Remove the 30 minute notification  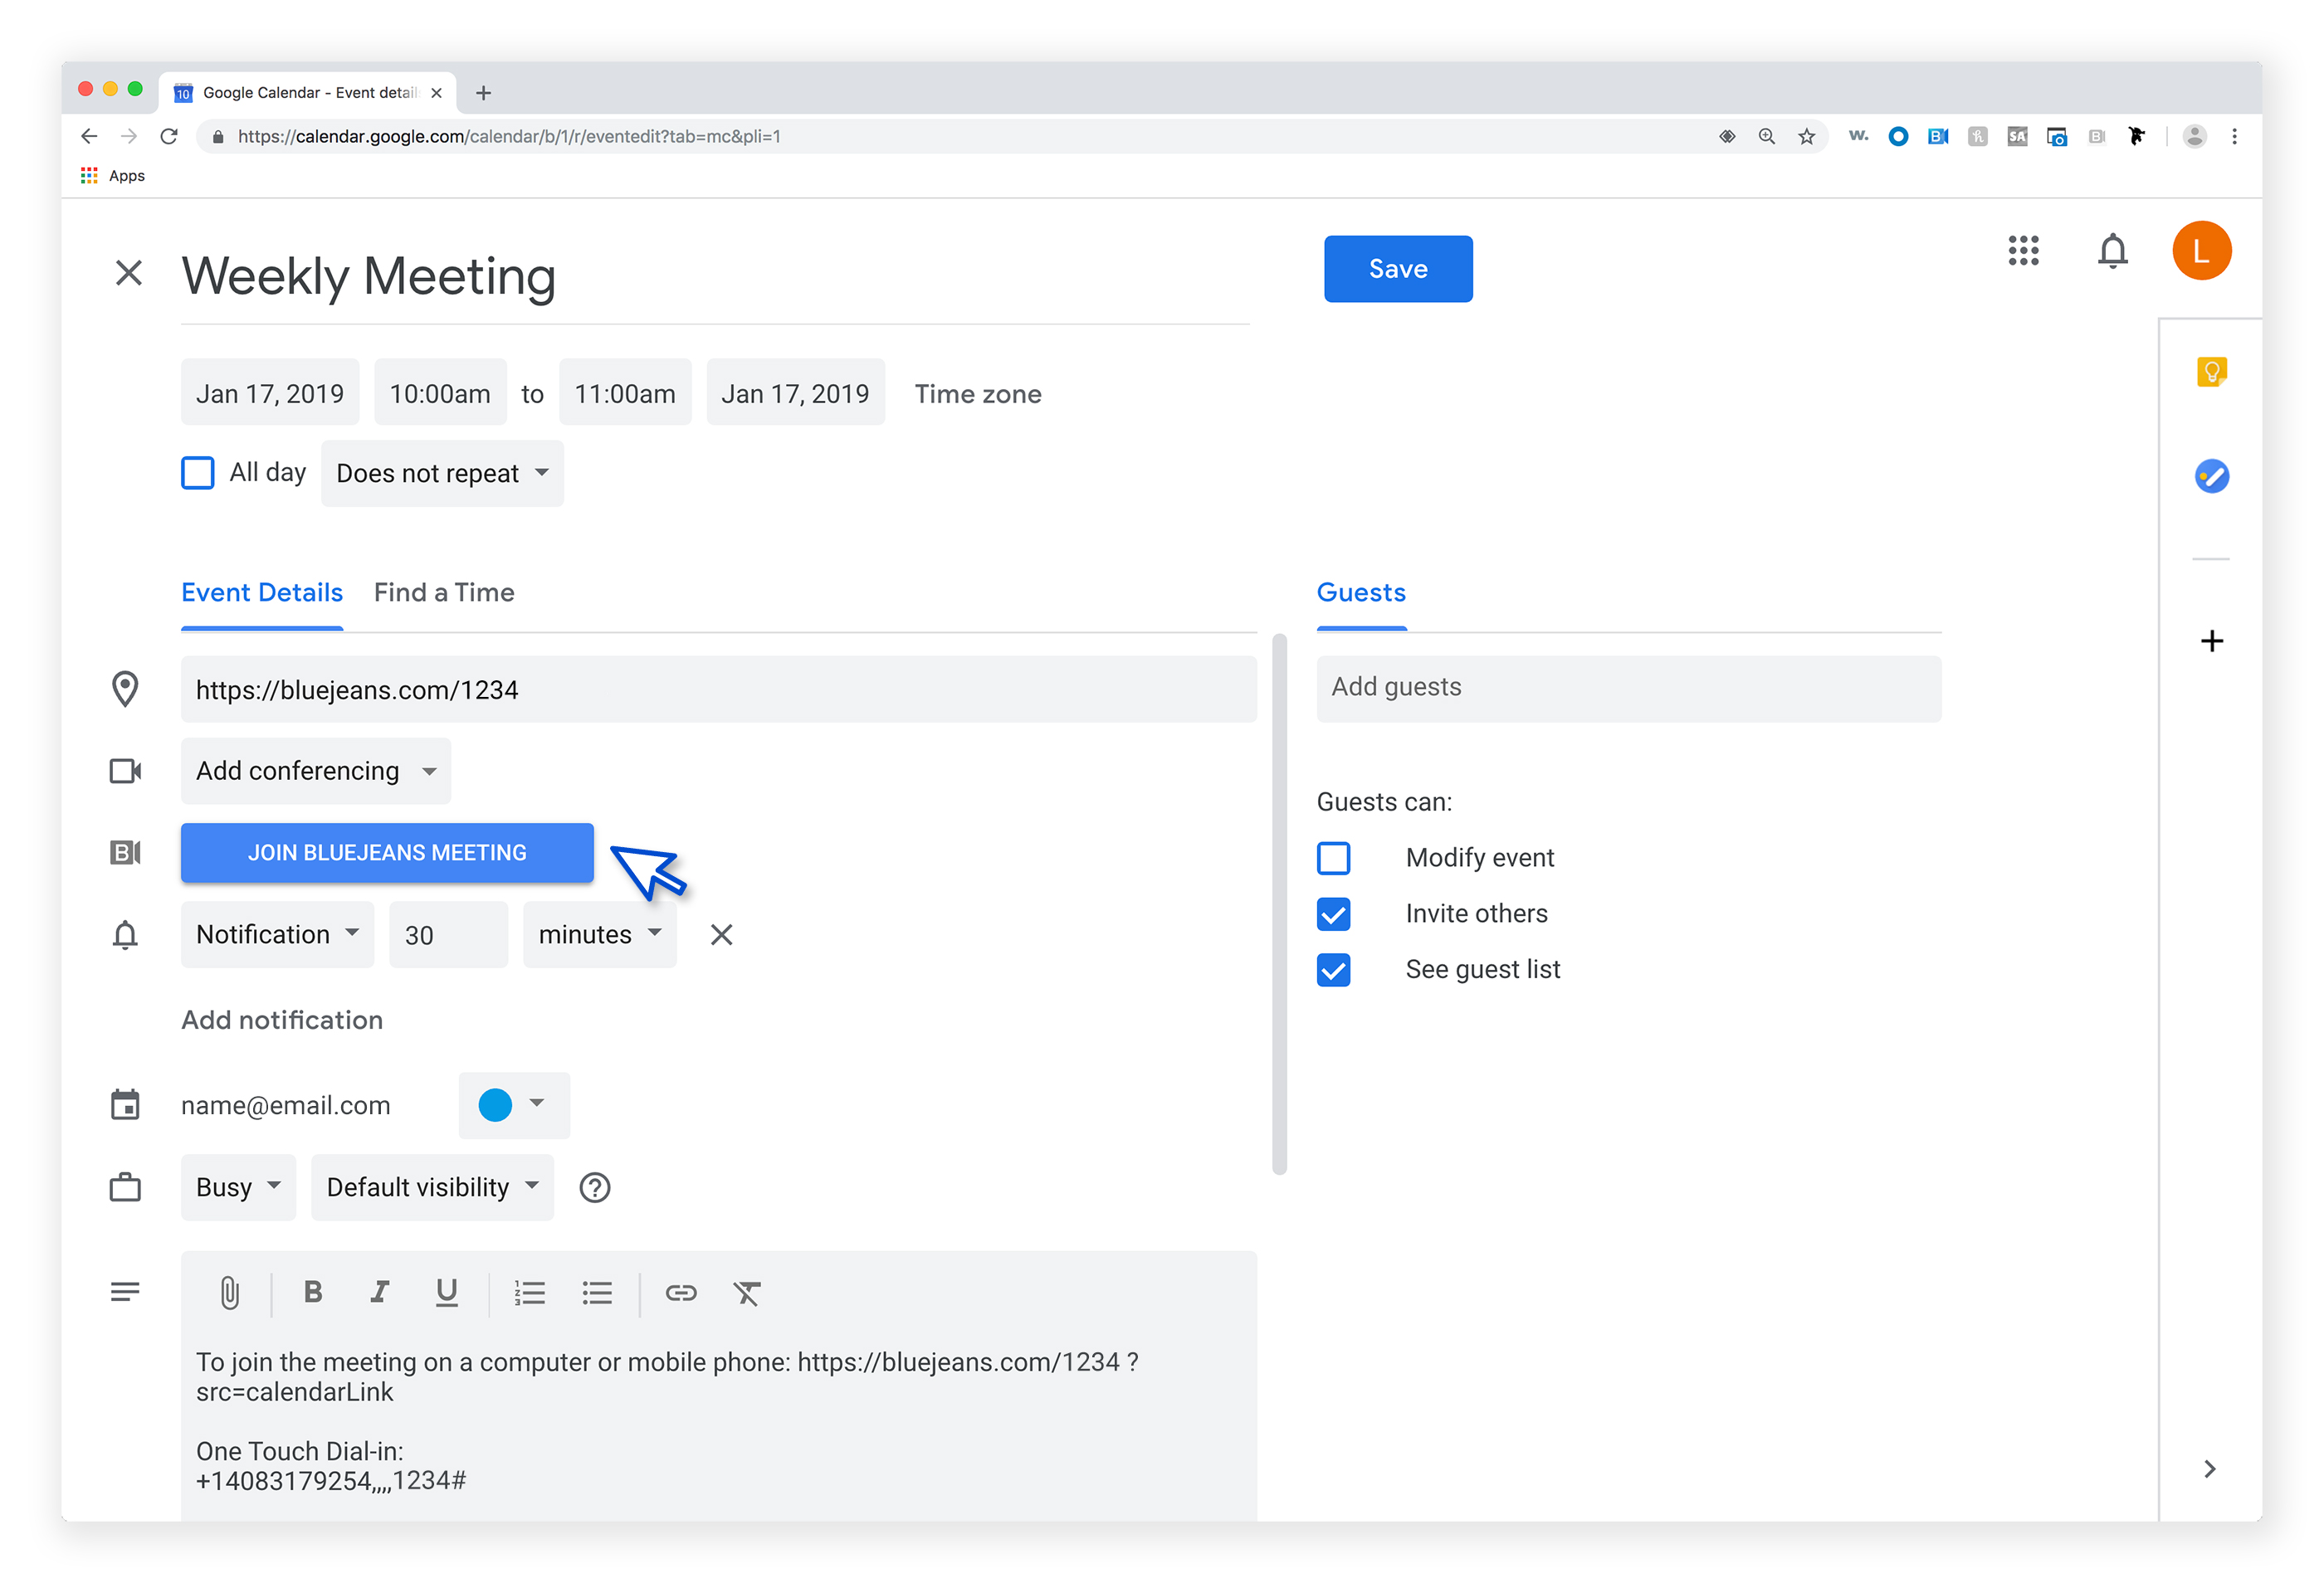pos(721,934)
